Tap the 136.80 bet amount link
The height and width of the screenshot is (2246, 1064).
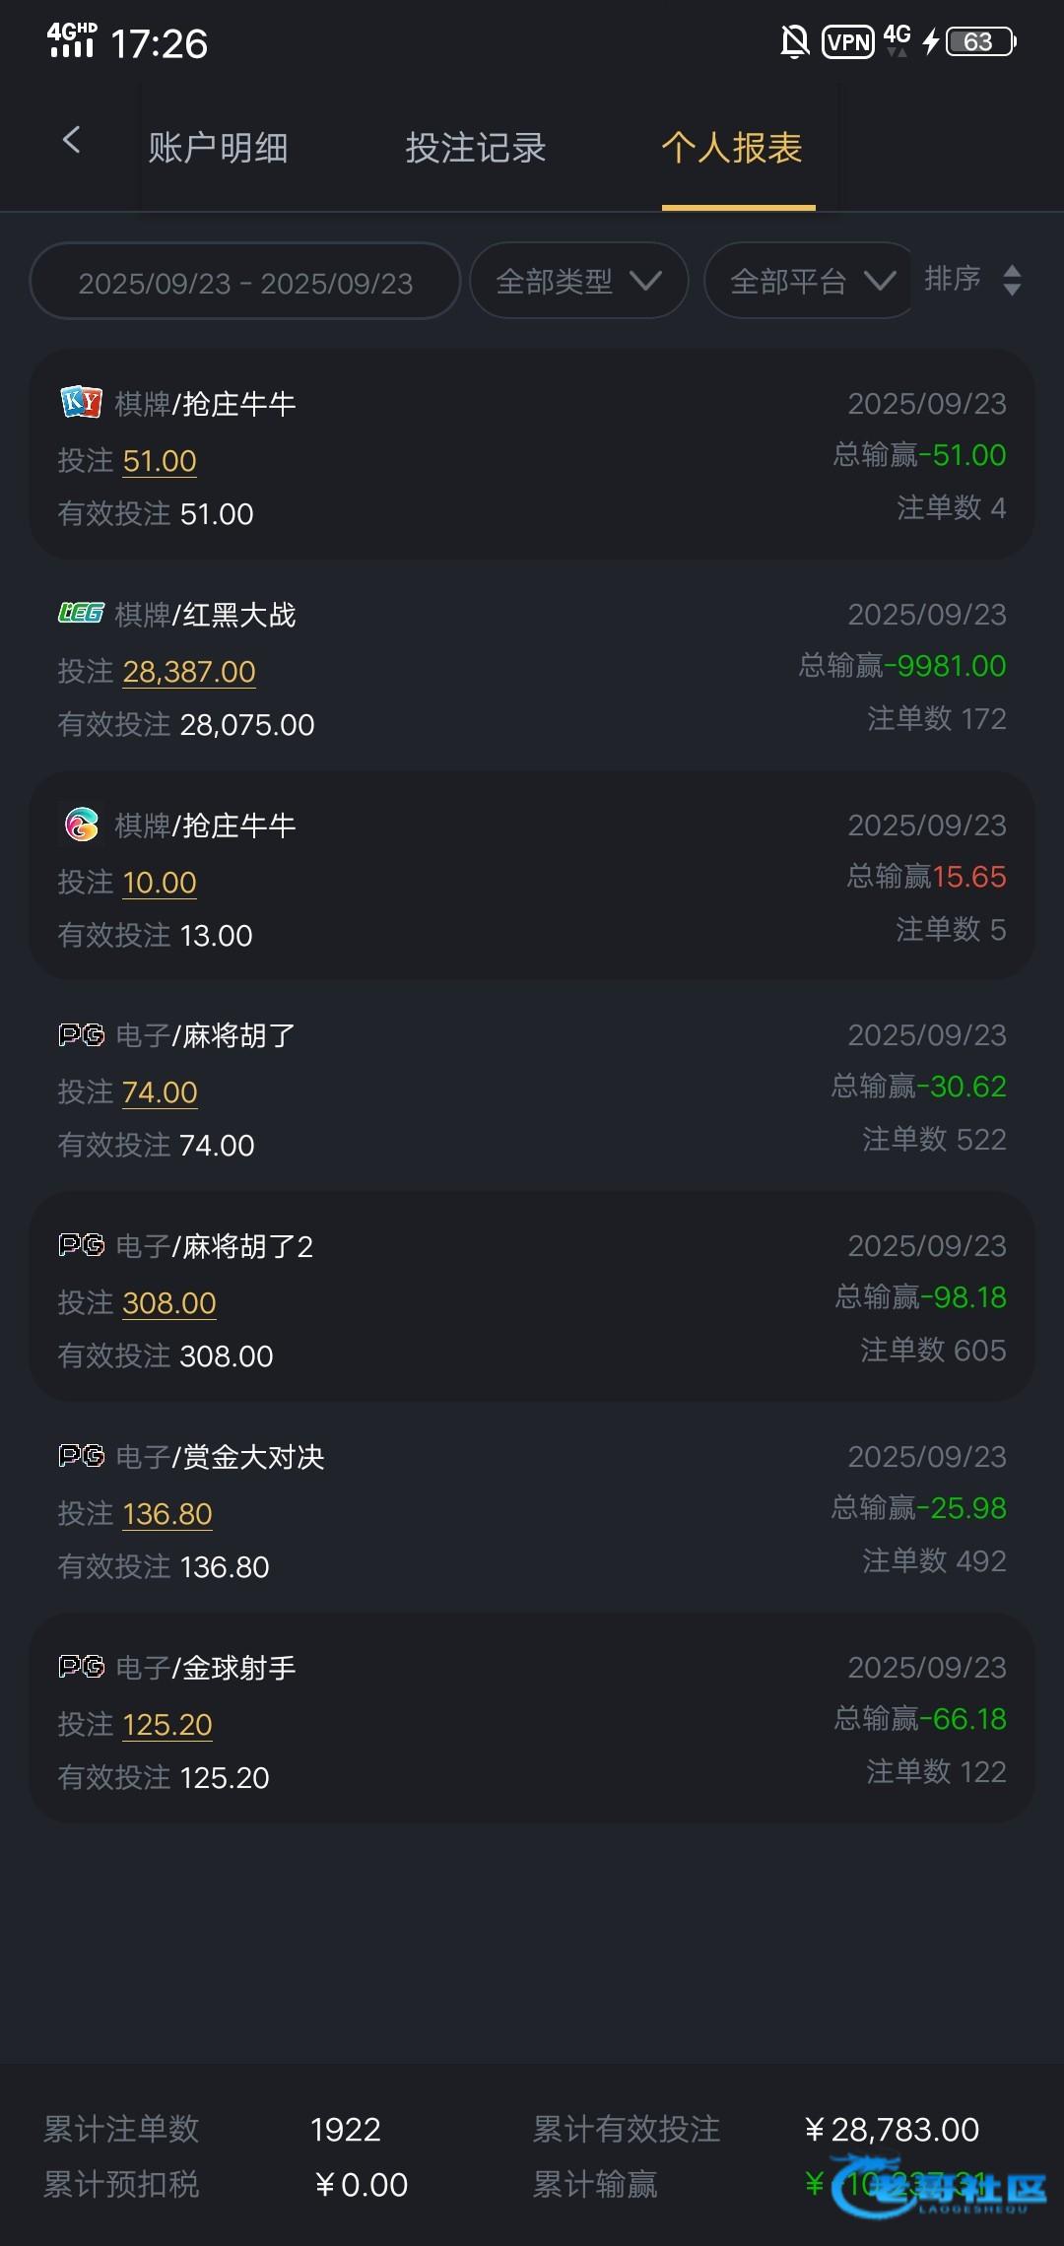pyautogui.click(x=167, y=1514)
